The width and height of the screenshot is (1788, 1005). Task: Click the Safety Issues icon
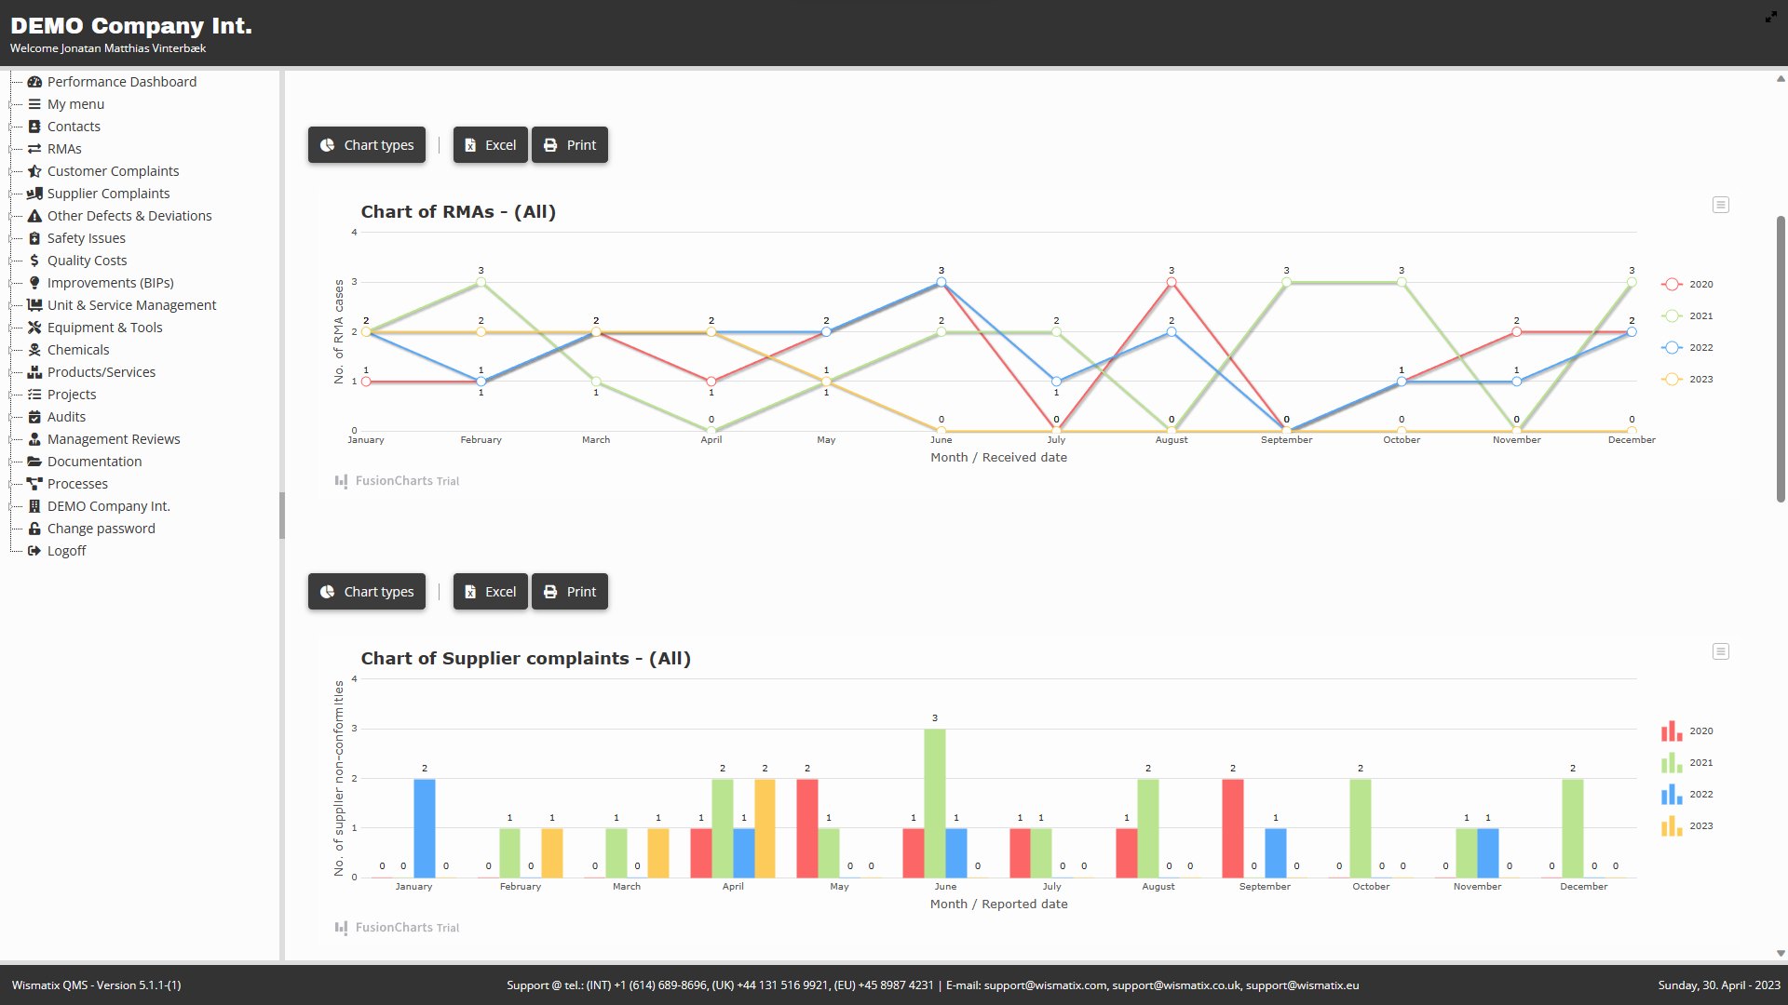[x=34, y=238]
